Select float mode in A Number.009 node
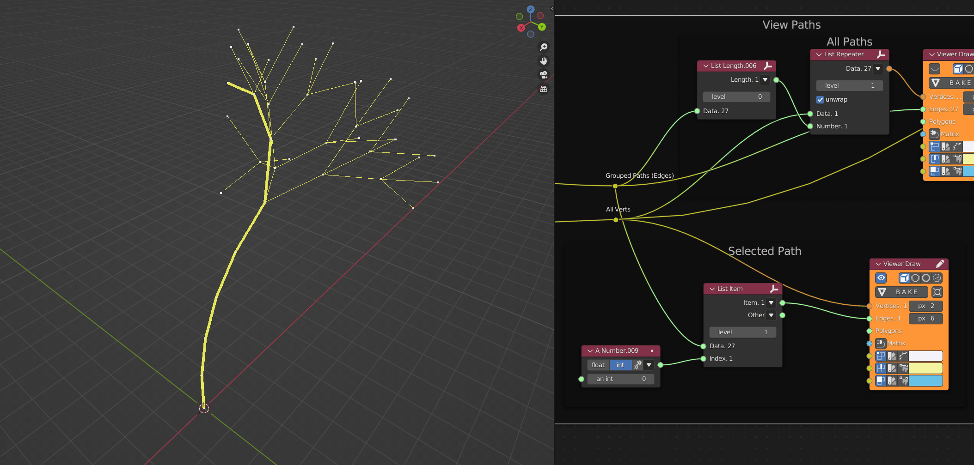The image size is (974, 465). pos(598,365)
